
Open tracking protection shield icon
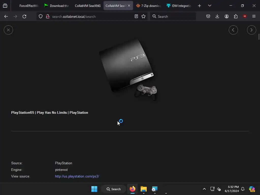click(41, 17)
